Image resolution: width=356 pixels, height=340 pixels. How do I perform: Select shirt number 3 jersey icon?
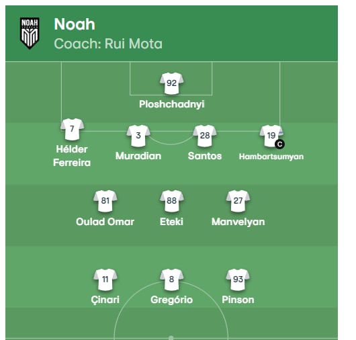[138, 136]
